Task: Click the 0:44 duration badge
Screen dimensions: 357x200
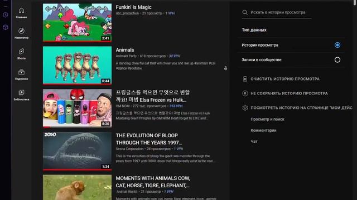Action: 105,81
